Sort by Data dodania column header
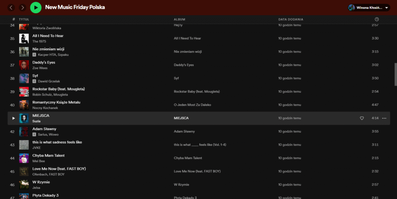 click(x=290, y=19)
